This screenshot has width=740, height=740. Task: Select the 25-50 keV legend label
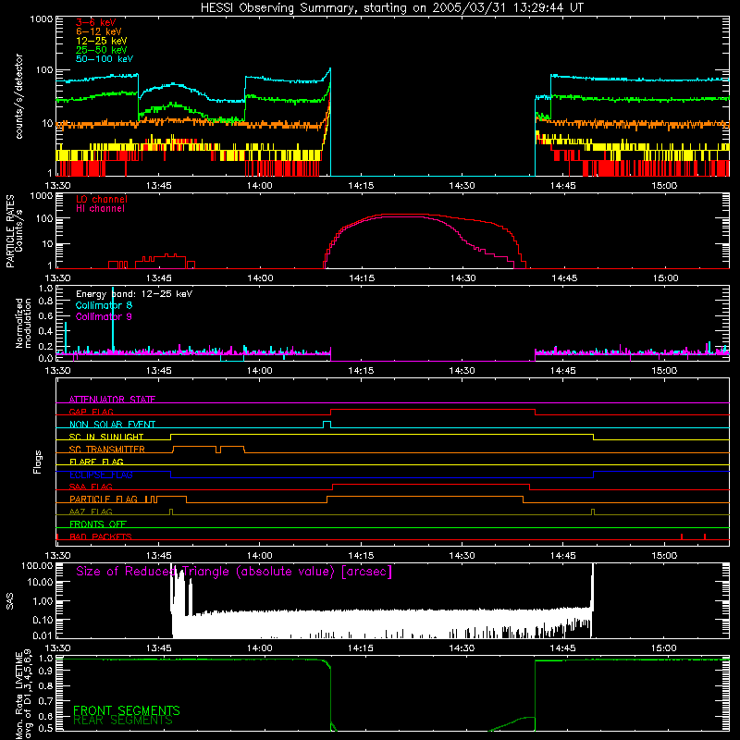102,50
